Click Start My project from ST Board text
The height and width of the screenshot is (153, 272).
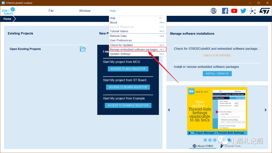coord(125,80)
